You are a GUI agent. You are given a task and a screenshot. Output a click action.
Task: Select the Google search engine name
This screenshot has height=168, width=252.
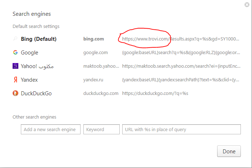point(29,53)
